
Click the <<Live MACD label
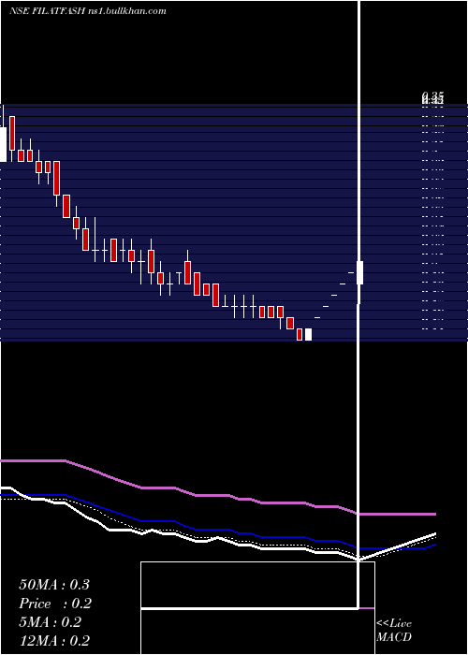[x=394, y=631]
